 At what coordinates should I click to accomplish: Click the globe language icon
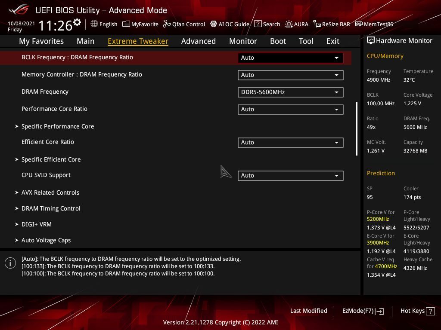pos(94,24)
